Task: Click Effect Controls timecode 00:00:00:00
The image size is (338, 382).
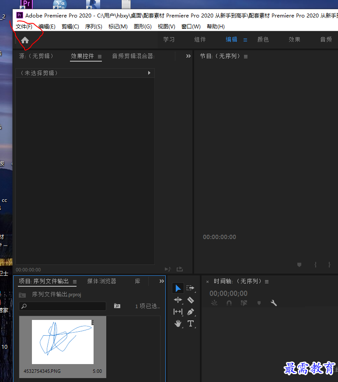Action: (x=28, y=270)
